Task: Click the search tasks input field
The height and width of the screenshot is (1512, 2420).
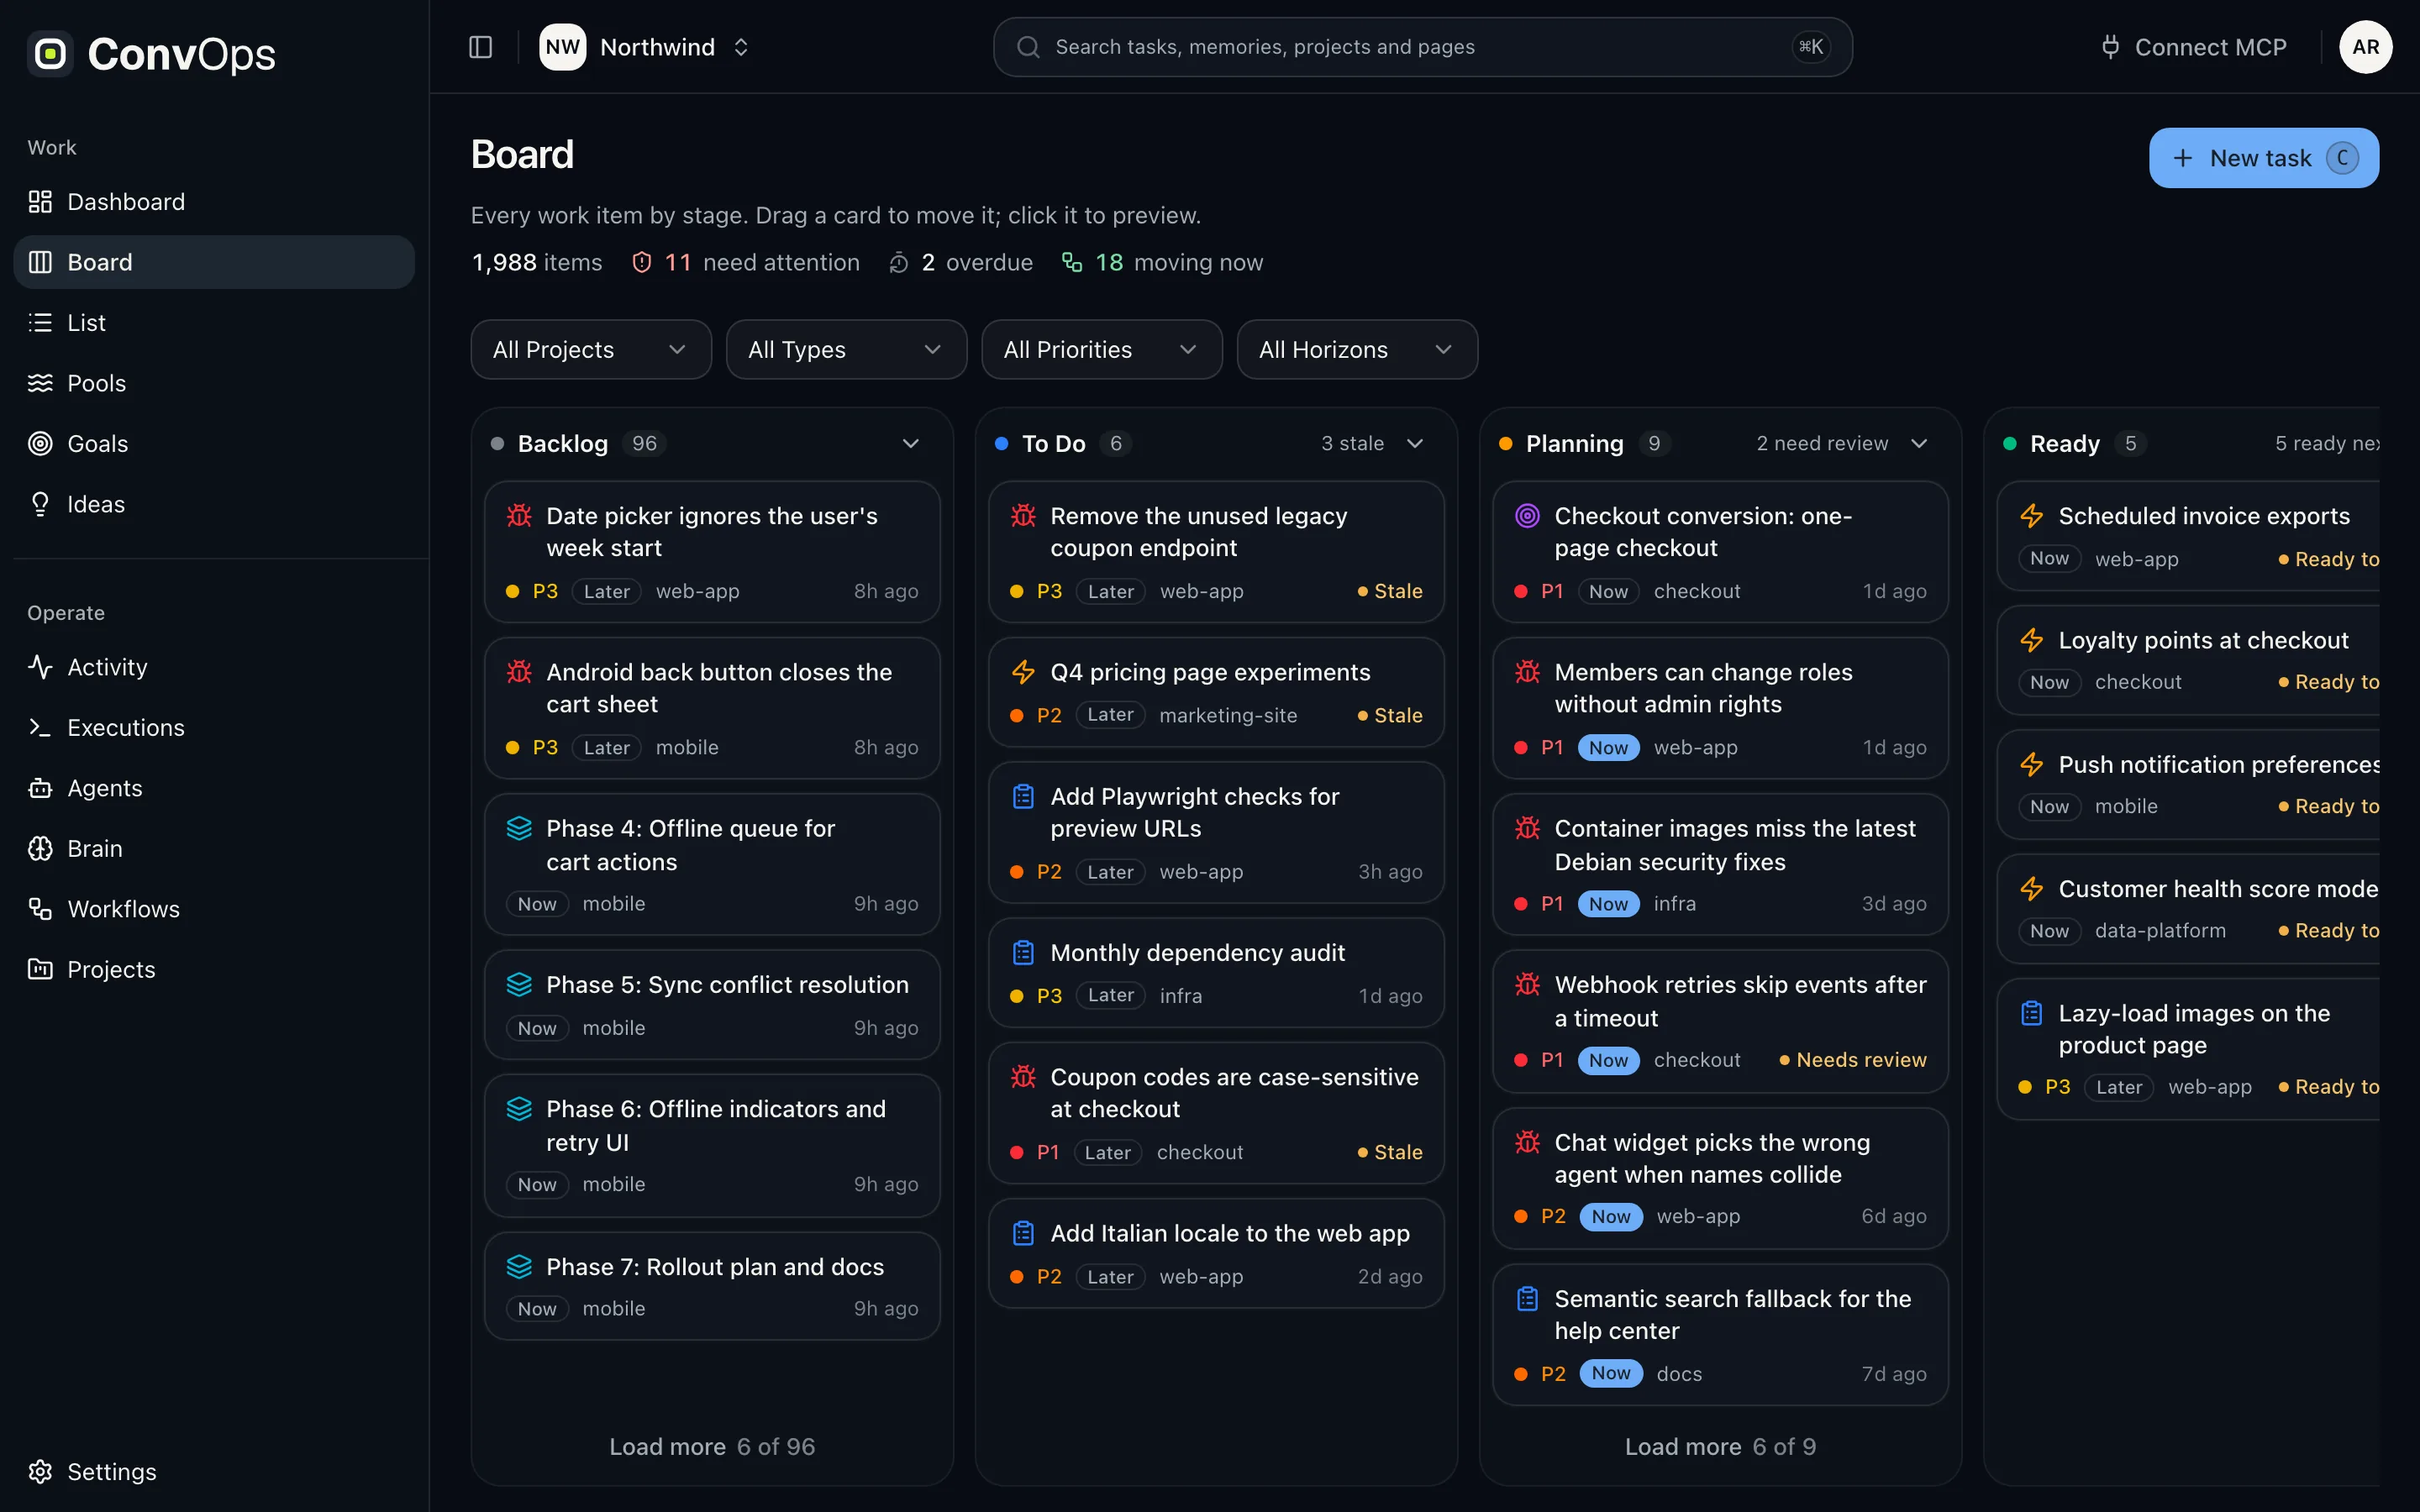Action: 1422,47
